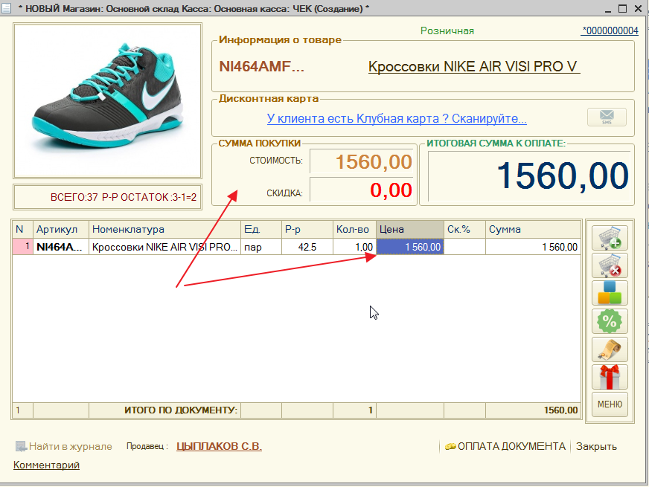Open document number *0000000004 link
The image size is (649, 487).
610,31
